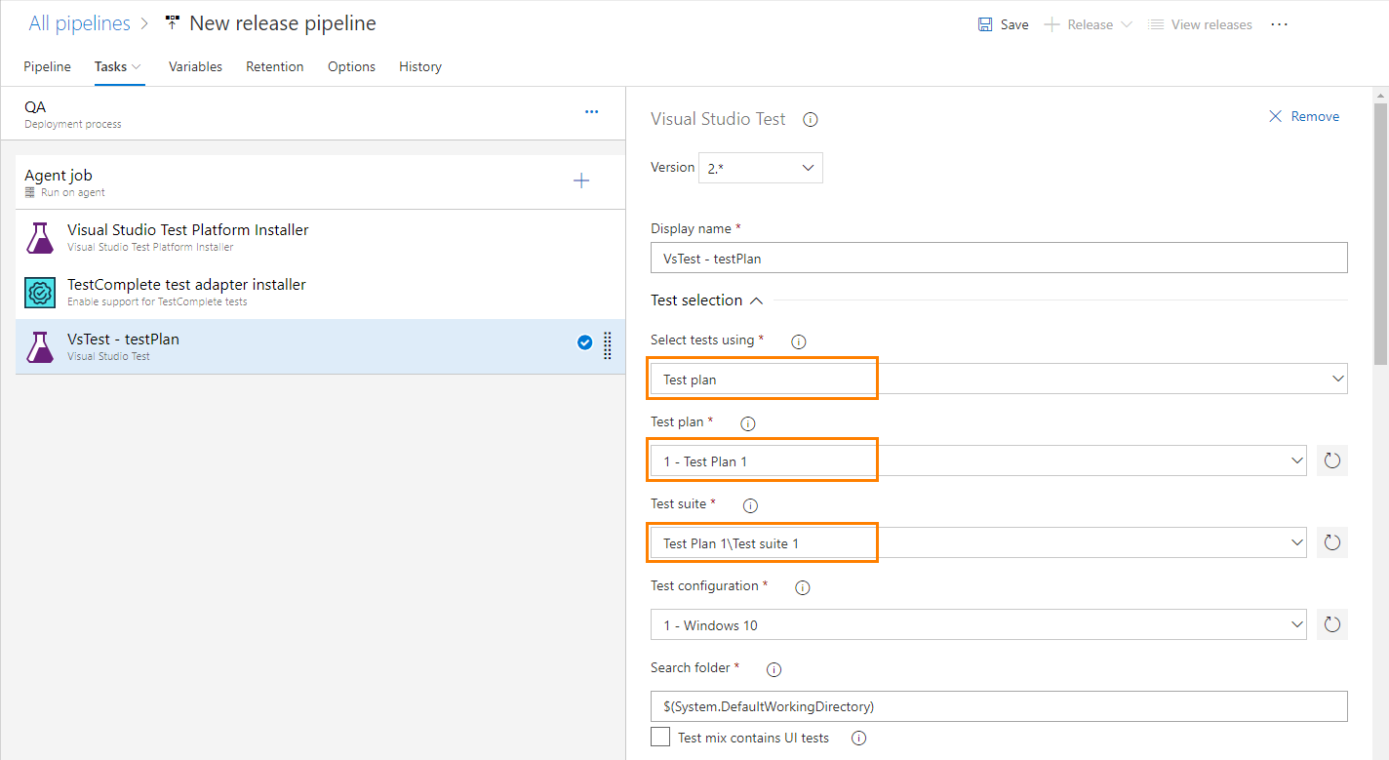Screen dimensions: 1389x760
Task: Open the History tab
Action: [x=419, y=66]
